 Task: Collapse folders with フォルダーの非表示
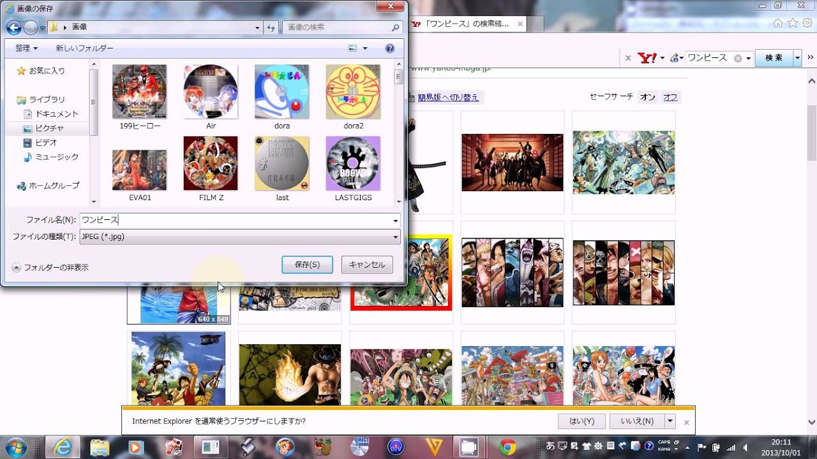50,268
